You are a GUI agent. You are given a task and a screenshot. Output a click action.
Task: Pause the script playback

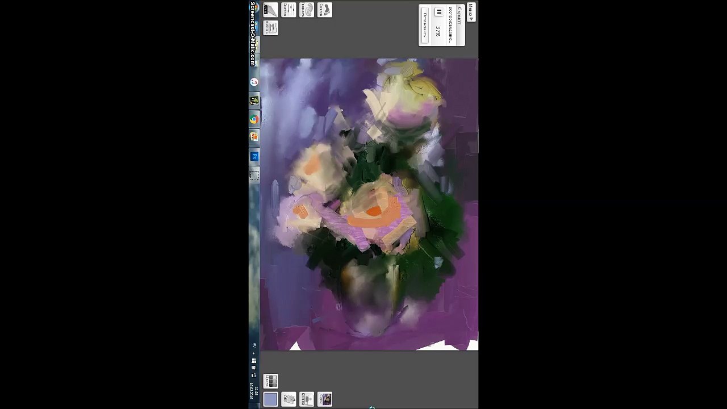(x=438, y=12)
